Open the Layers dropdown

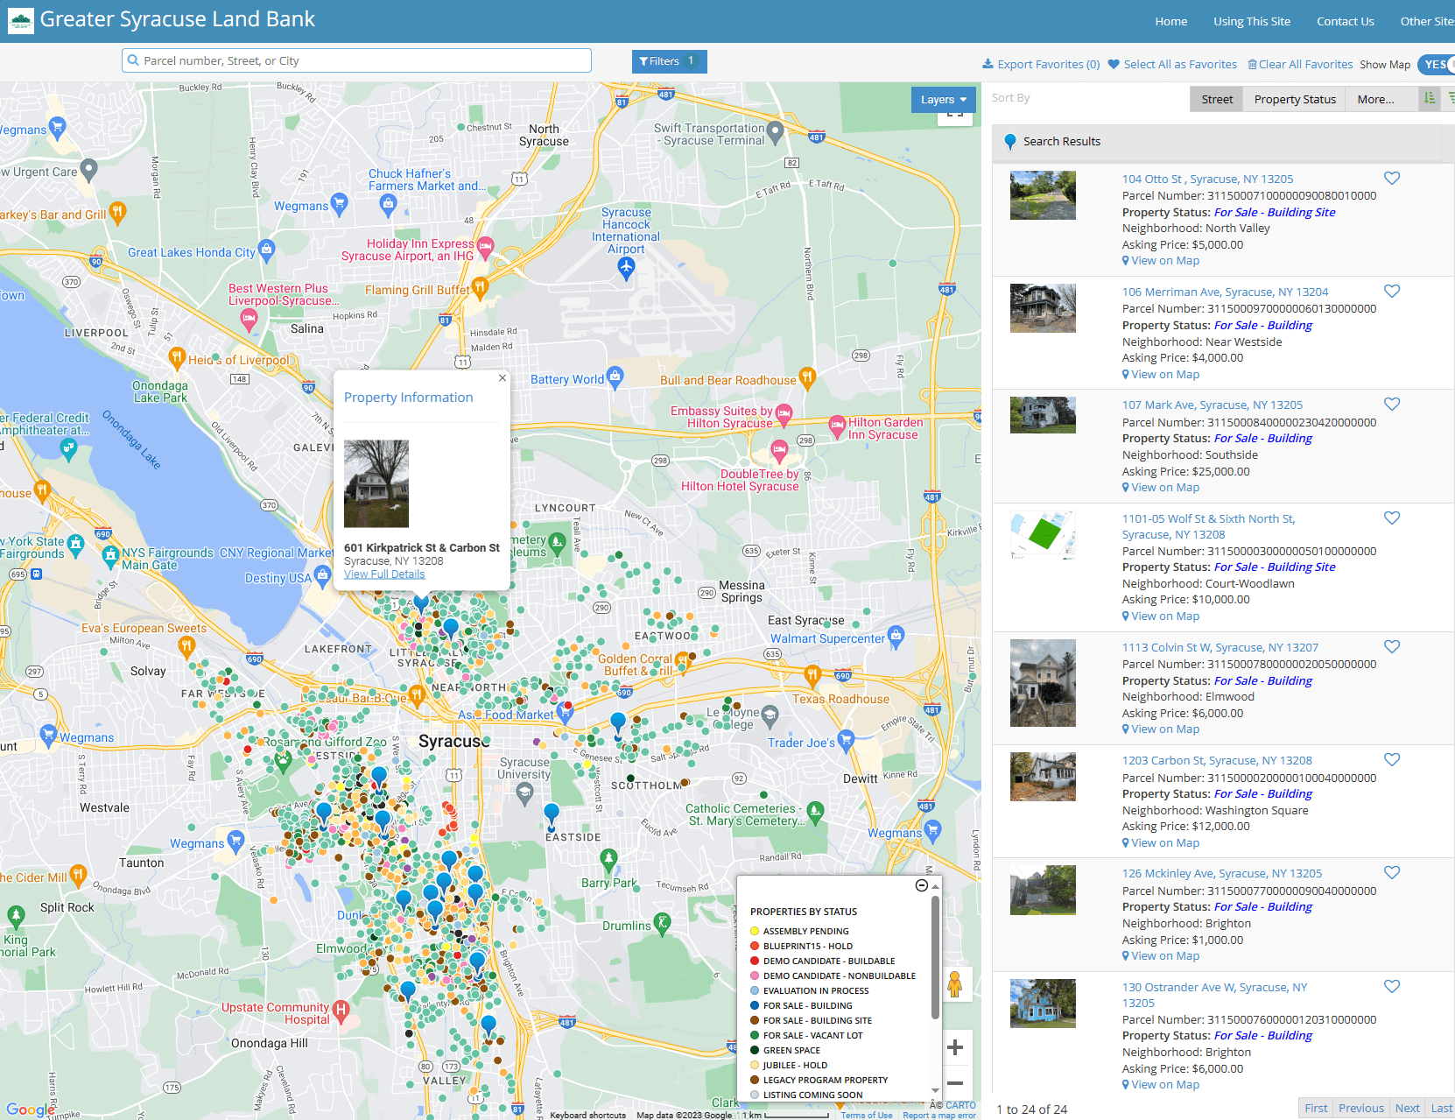pyautogui.click(x=943, y=100)
